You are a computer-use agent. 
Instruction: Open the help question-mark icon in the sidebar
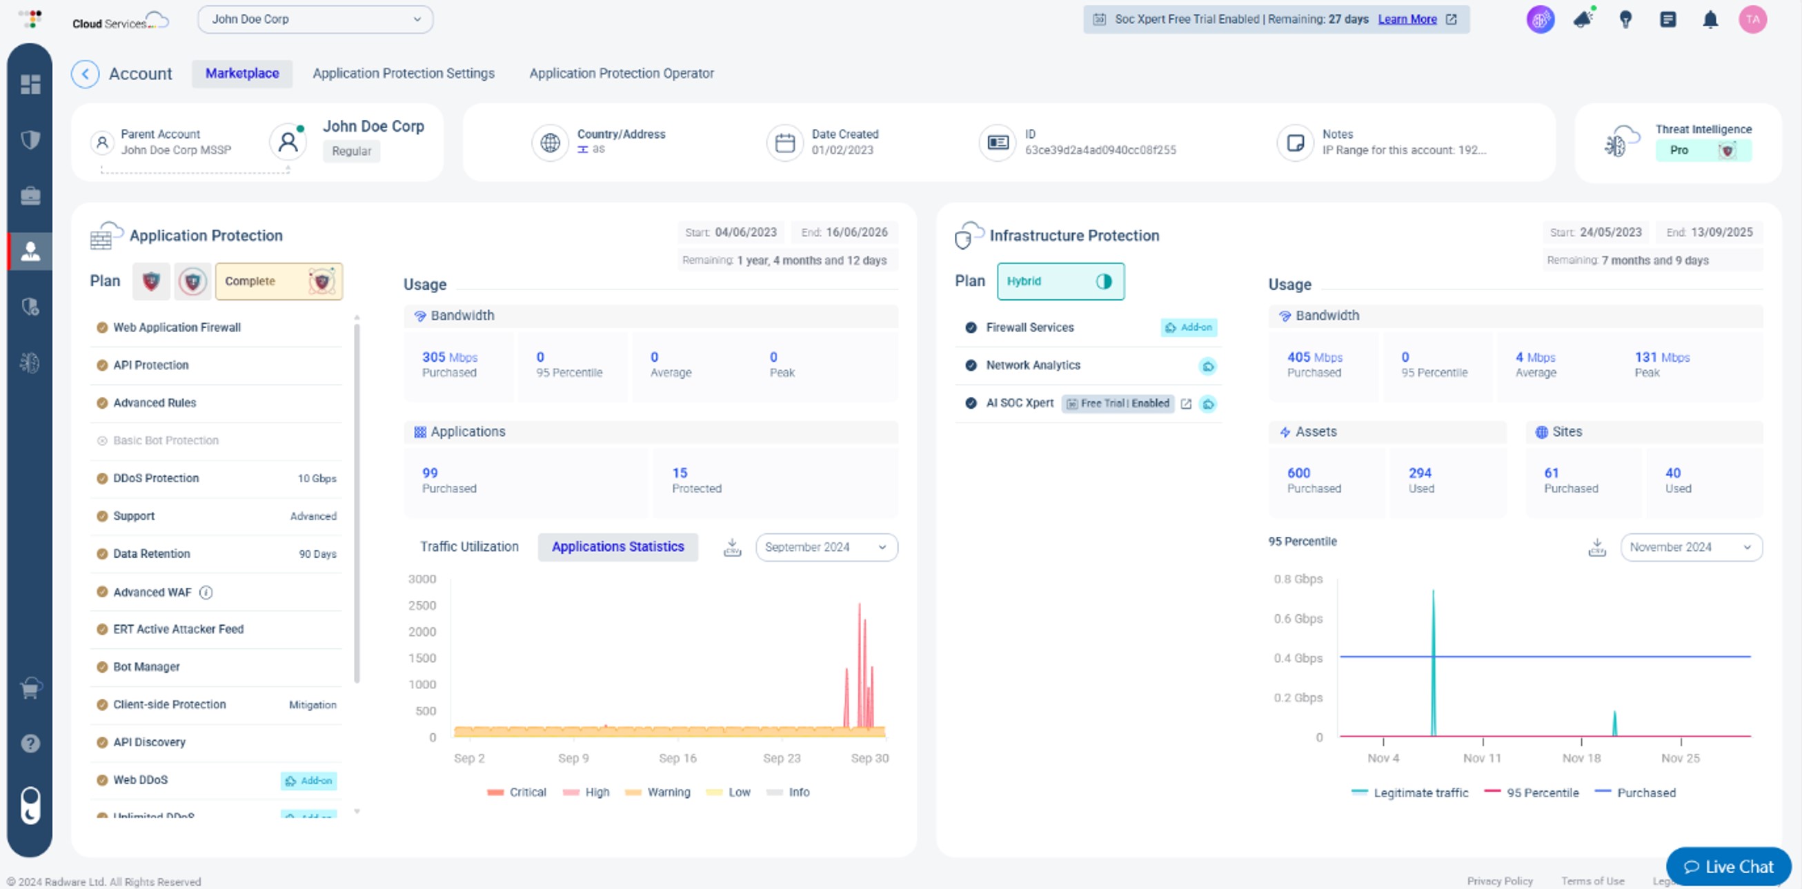coord(30,743)
